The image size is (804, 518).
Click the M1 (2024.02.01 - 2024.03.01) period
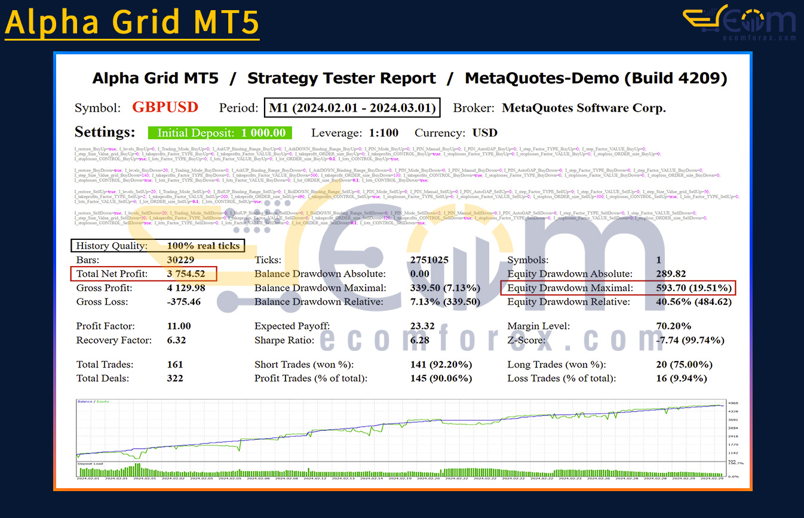(x=353, y=108)
